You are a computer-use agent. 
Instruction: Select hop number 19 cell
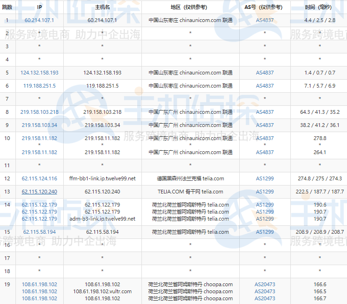7,291
